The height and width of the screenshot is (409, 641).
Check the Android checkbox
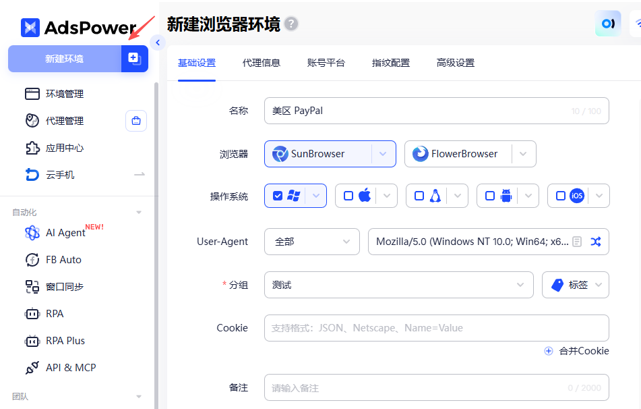pos(490,196)
